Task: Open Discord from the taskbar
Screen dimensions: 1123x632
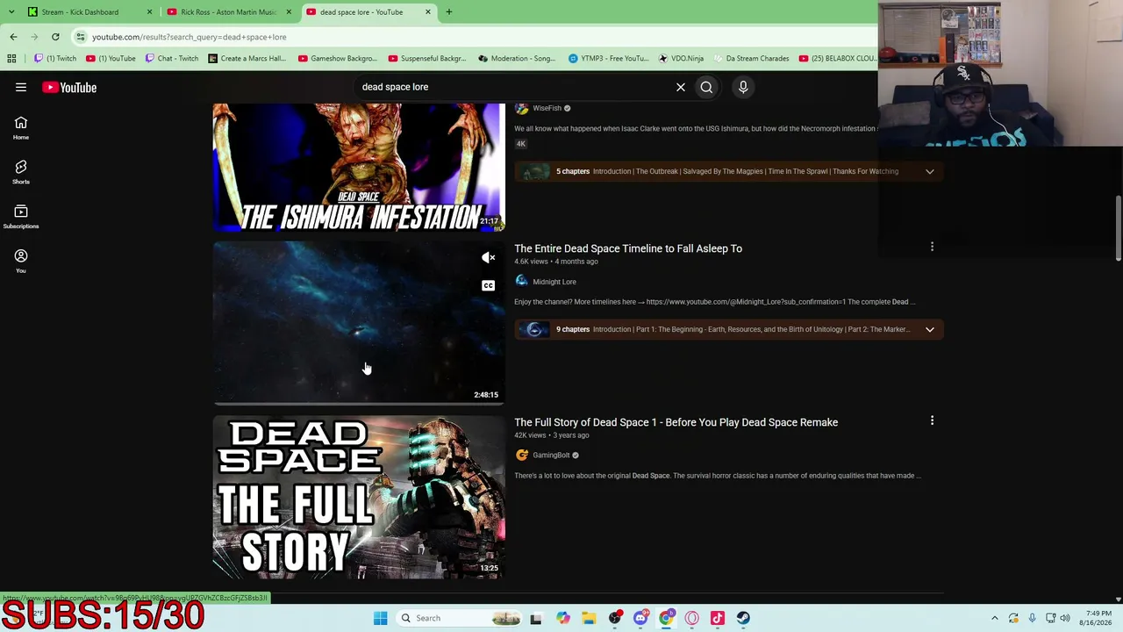Action: pyautogui.click(x=640, y=618)
